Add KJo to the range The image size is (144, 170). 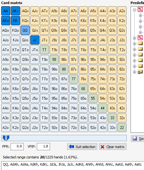(x=15, y=40)
